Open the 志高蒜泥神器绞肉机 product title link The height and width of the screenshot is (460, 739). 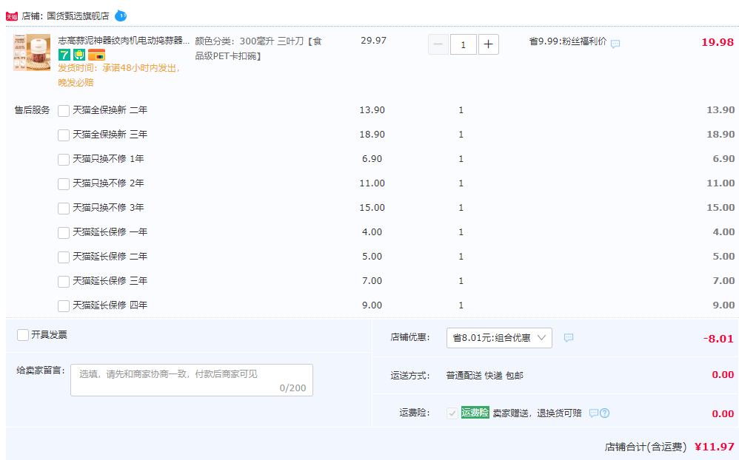tap(124, 41)
